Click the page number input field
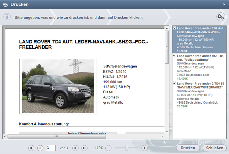This screenshot has height=154, width=229. point(51,148)
